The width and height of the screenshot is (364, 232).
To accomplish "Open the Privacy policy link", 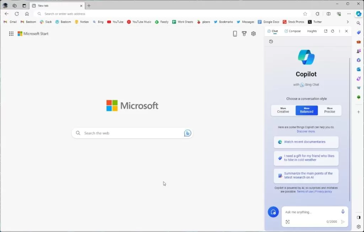I will point(323,191).
